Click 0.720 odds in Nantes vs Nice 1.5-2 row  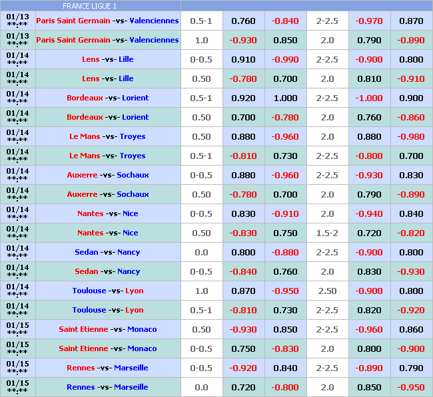[x=369, y=233]
